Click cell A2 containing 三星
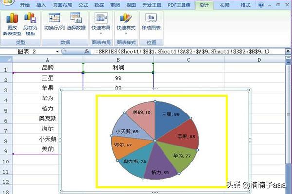 48,78
